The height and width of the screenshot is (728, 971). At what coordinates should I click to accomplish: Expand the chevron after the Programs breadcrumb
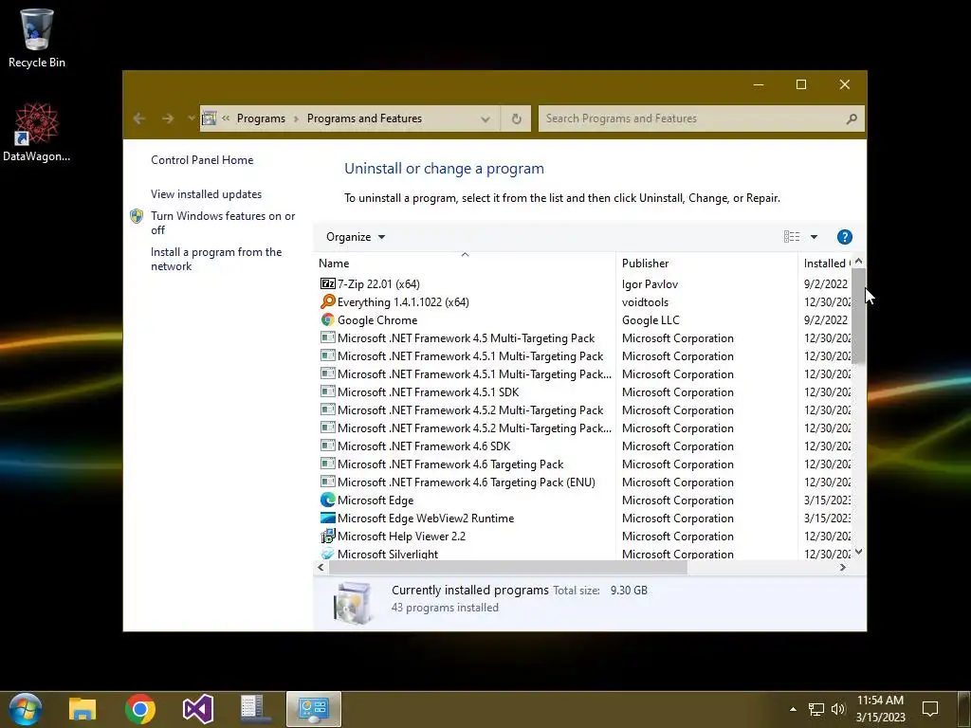pos(296,118)
